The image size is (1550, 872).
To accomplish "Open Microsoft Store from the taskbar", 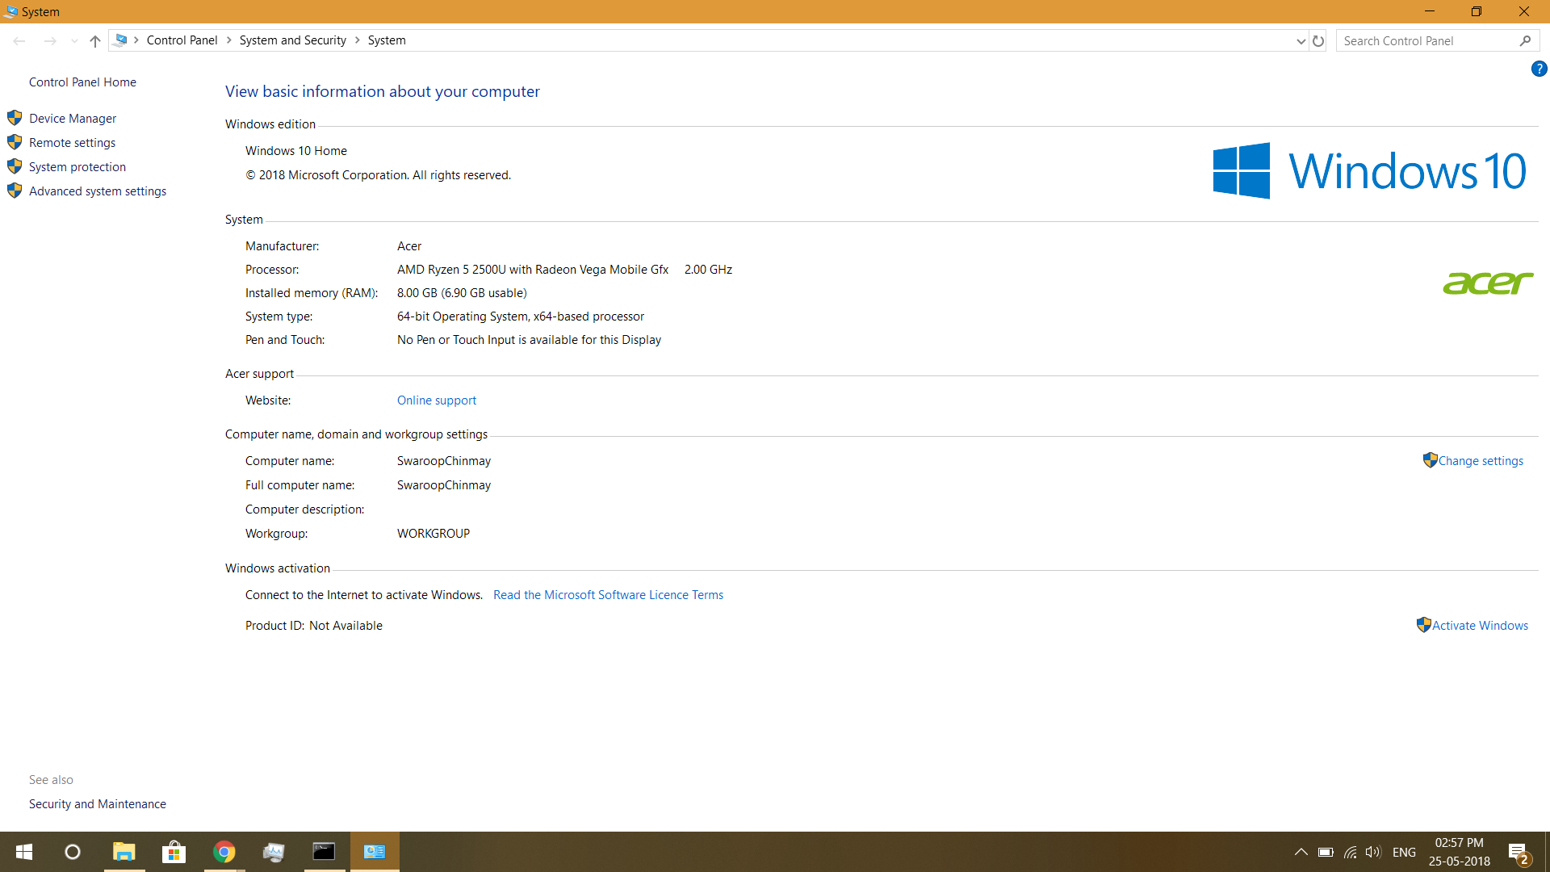I will click(x=174, y=852).
